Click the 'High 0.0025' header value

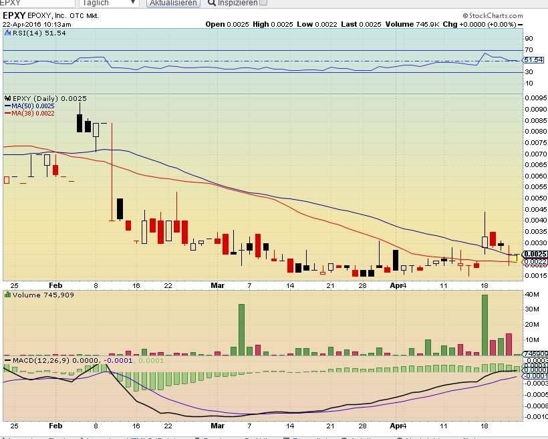coord(273,25)
